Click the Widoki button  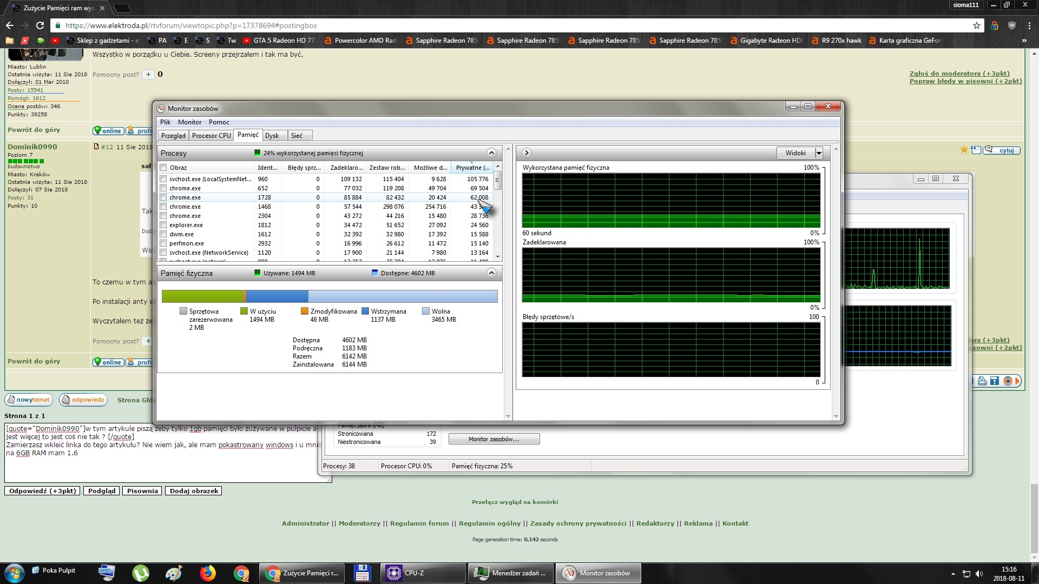(x=795, y=153)
